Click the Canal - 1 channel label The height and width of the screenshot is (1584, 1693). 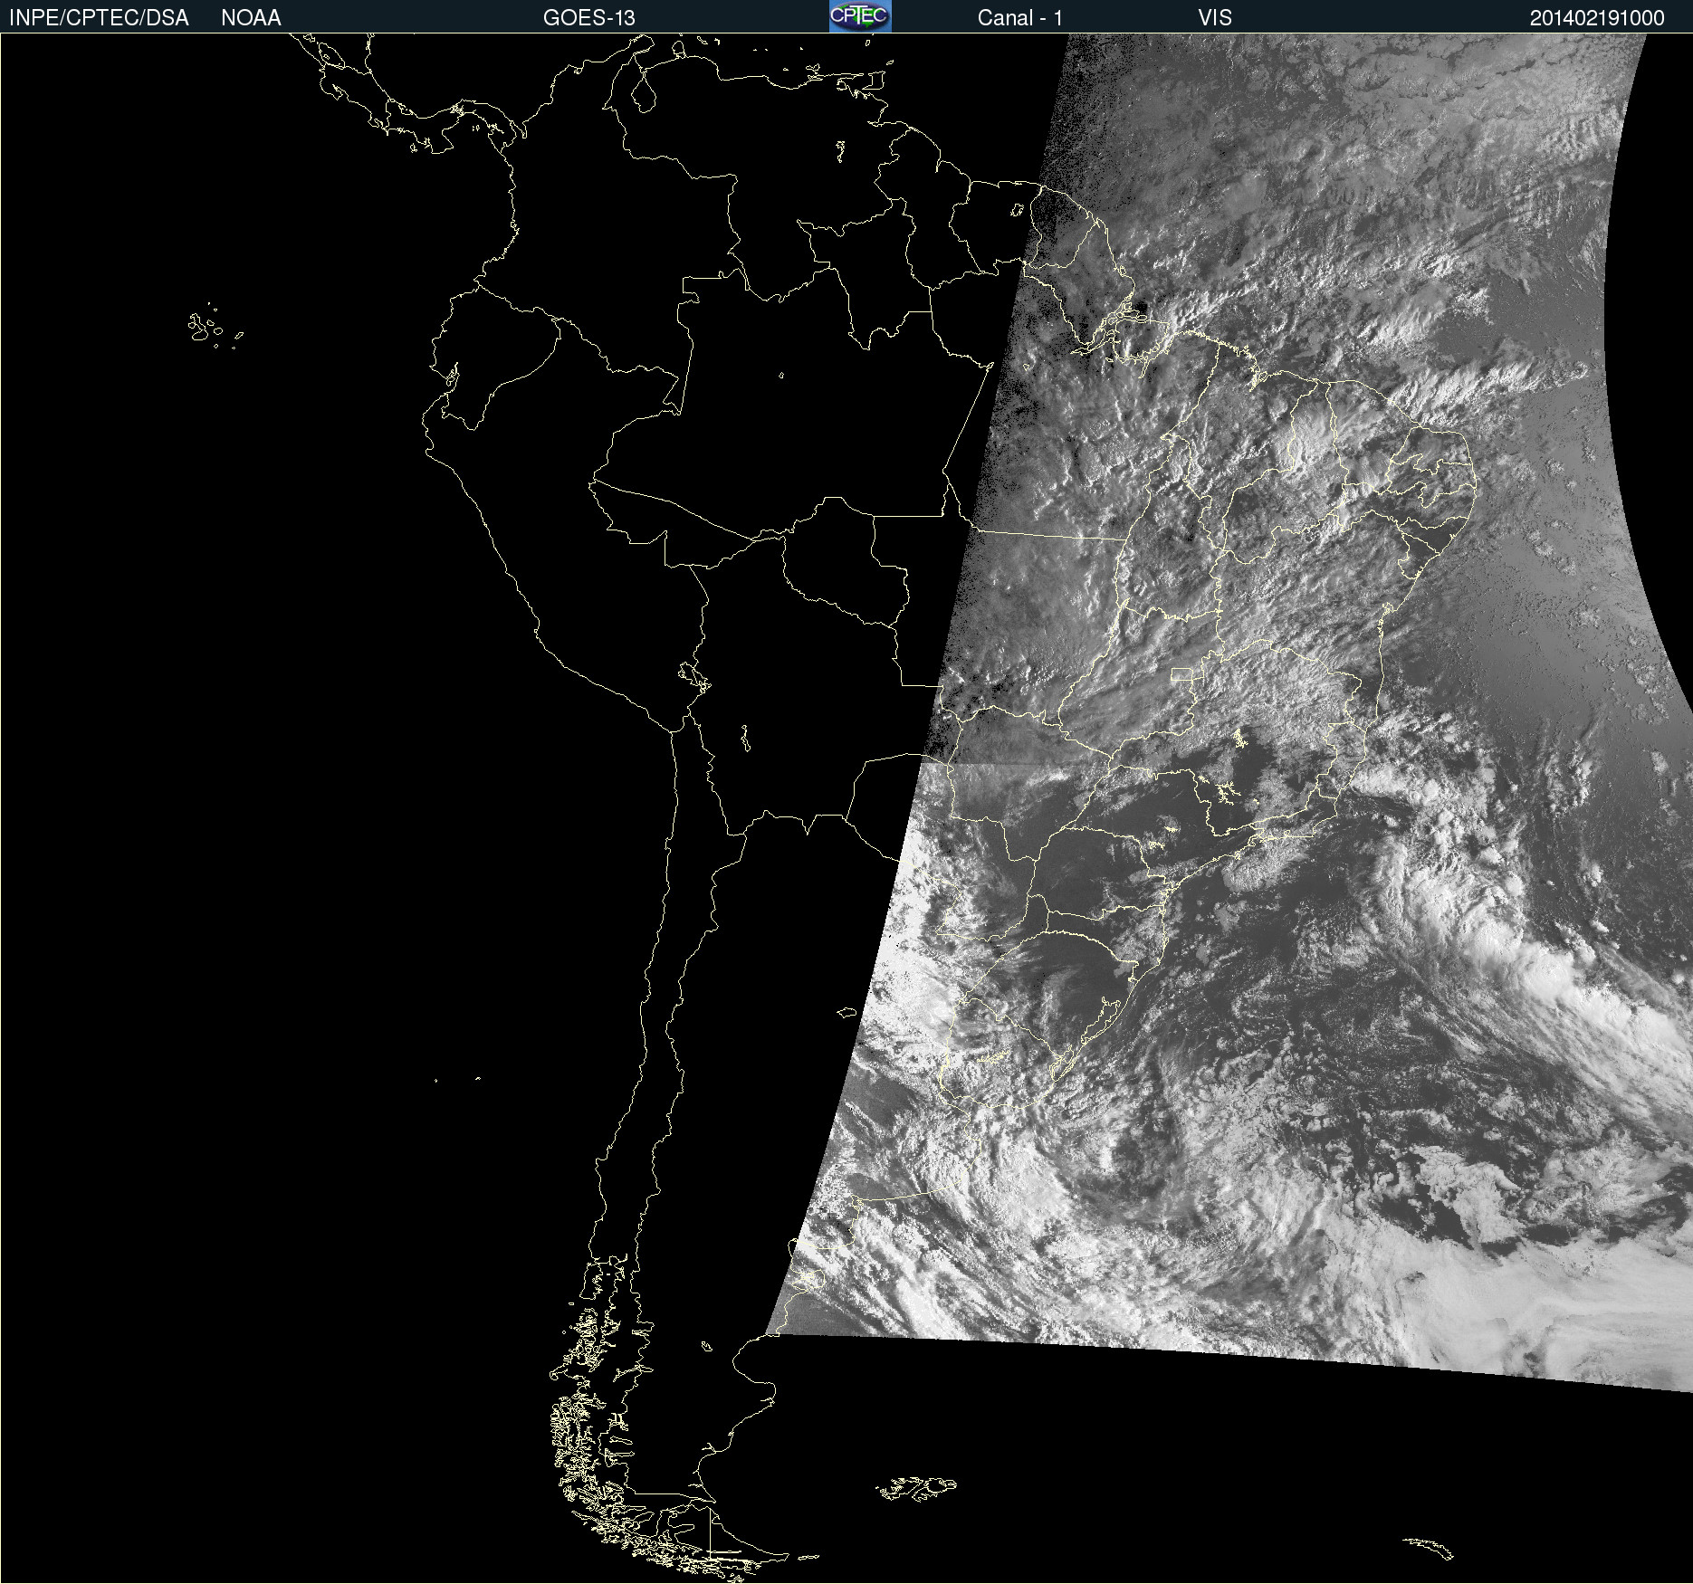(x=1020, y=18)
